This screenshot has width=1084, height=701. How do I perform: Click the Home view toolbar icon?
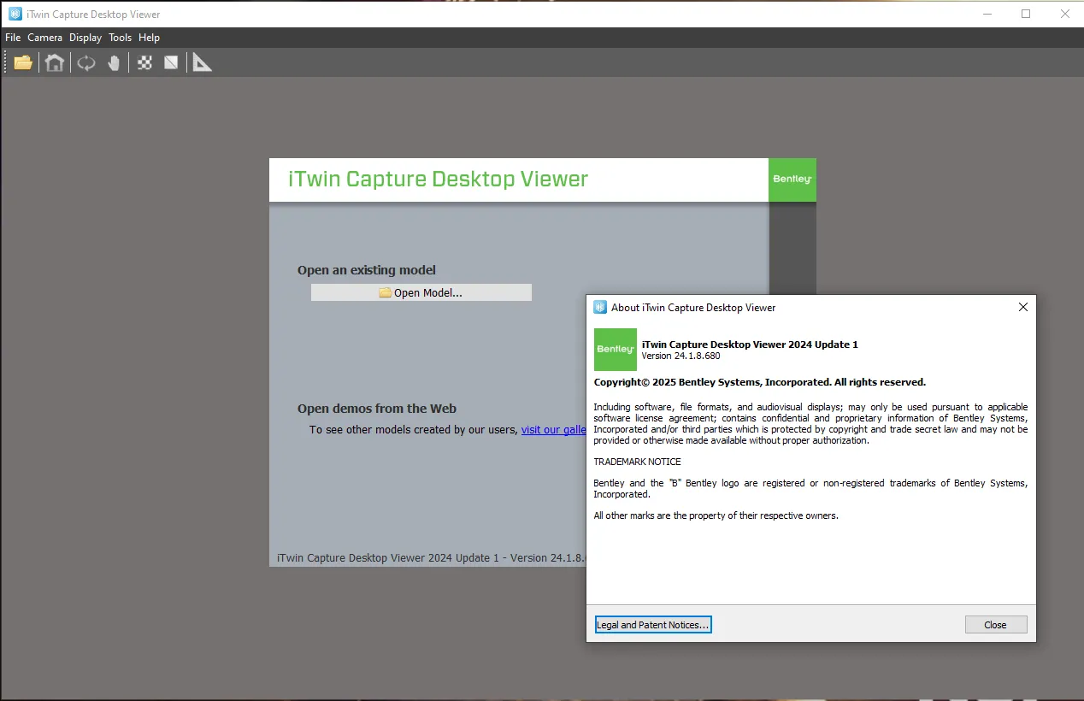point(55,62)
